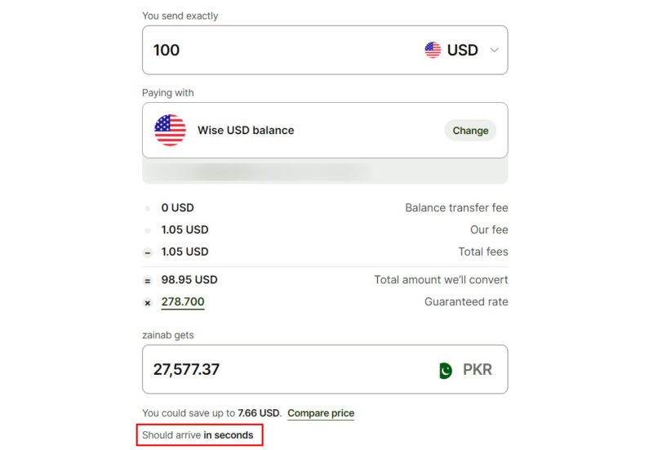Open the USD currency selector
The image size is (653, 450).
point(461,50)
